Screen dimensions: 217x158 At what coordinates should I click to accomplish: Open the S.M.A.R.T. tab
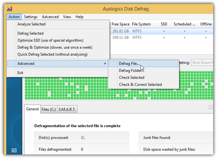pyautogui.click(x=67, y=109)
